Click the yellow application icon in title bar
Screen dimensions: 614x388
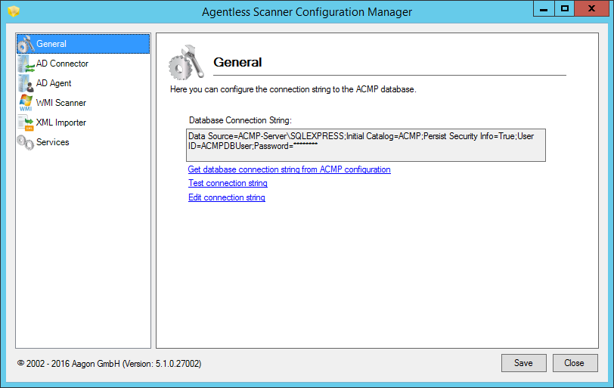tap(14, 11)
